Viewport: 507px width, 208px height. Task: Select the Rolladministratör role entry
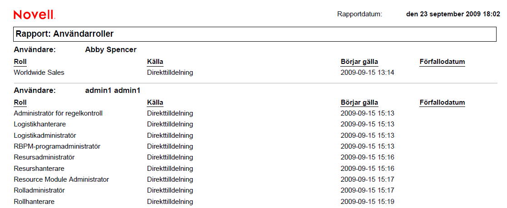40,190
